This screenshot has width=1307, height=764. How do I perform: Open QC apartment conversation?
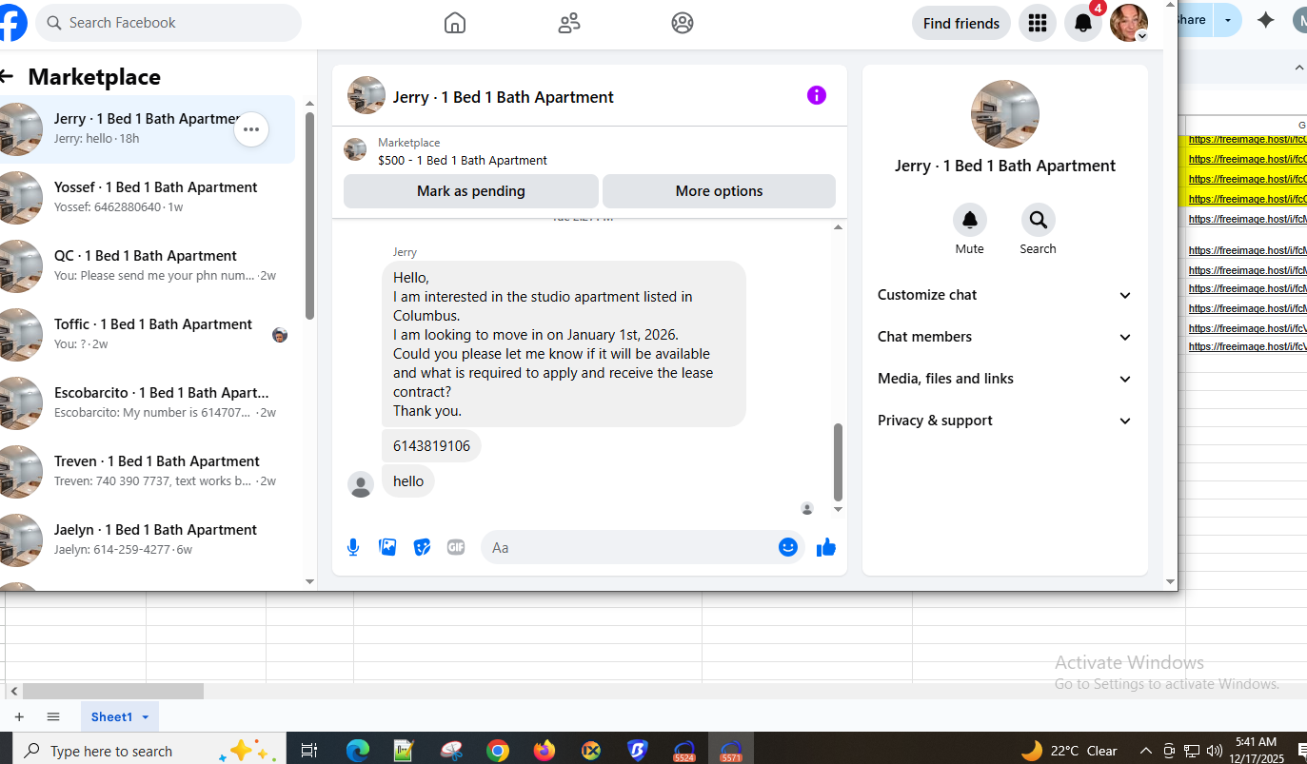pos(148,266)
